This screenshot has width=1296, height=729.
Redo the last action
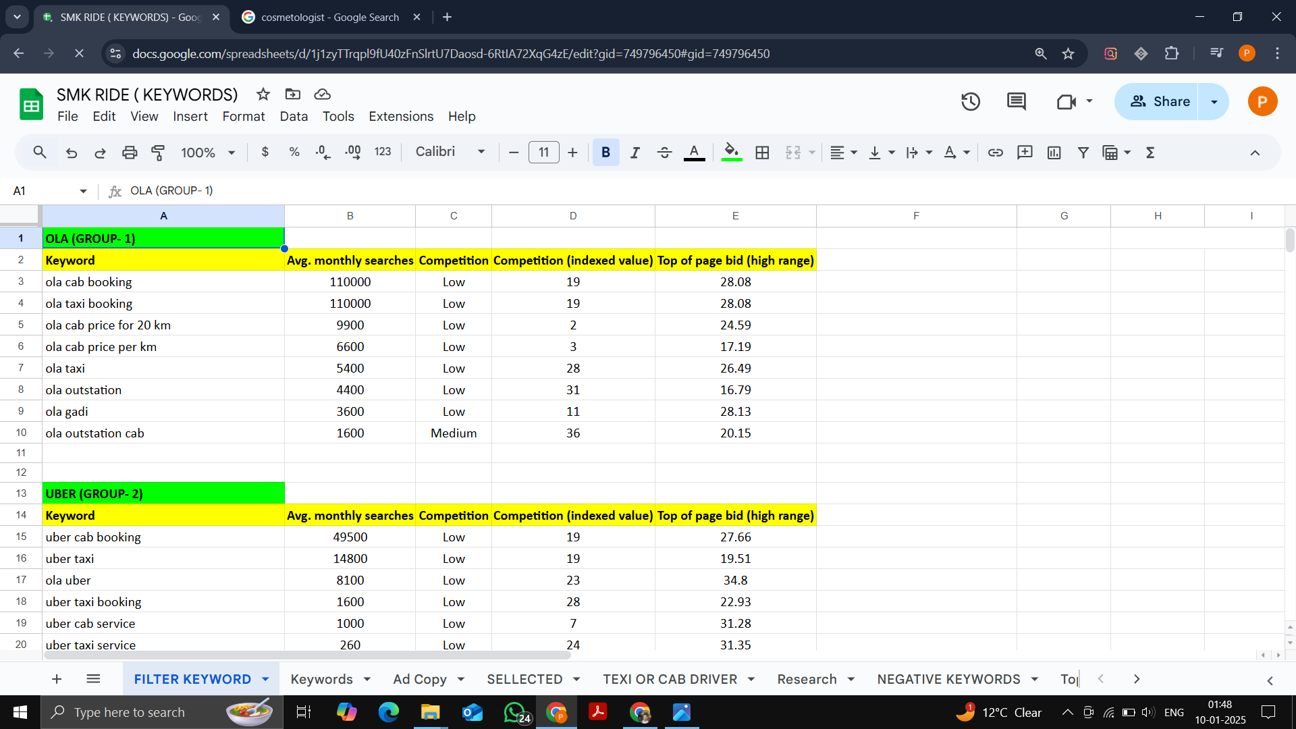click(x=100, y=153)
